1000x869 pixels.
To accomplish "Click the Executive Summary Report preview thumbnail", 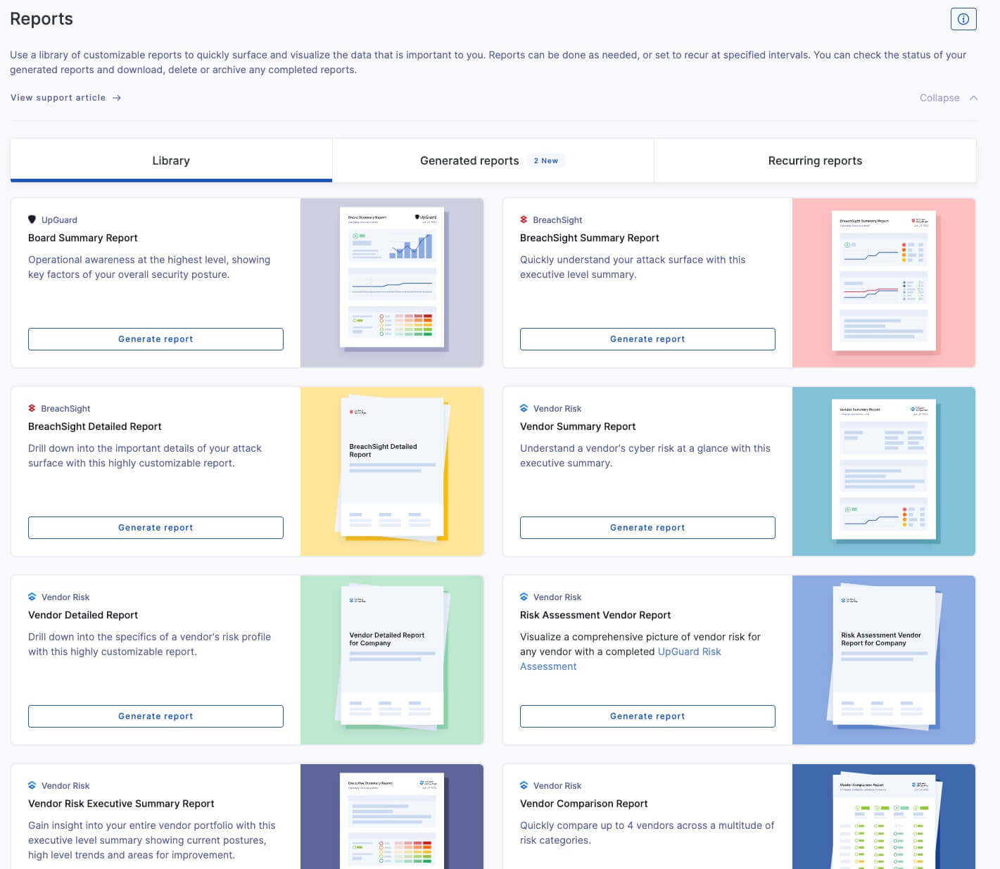I will (x=392, y=817).
